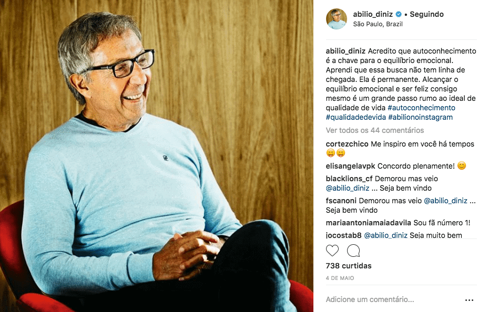
Task: Click the 4 DE MAIO post date
Action: (x=340, y=278)
